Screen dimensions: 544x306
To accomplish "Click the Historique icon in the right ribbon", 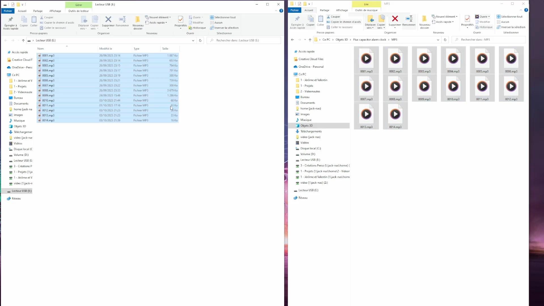I will click(484, 27).
